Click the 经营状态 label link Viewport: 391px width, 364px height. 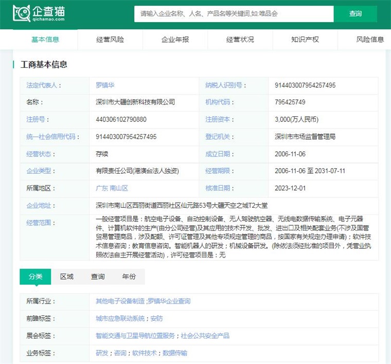[39, 154]
